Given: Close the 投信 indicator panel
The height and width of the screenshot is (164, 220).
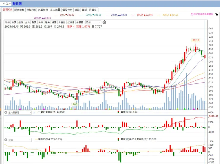Looking at the screenshot, I should tap(6, 140).
